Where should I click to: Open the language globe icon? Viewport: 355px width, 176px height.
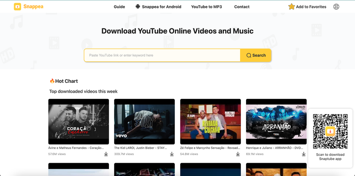pos(336,6)
